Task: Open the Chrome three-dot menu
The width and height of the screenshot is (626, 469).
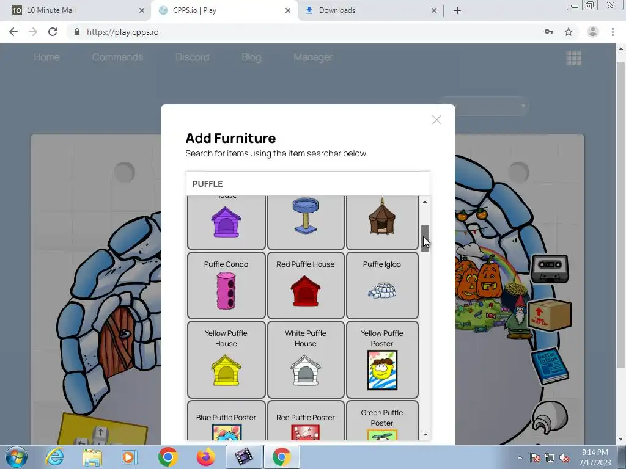Action: pos(613,32)
